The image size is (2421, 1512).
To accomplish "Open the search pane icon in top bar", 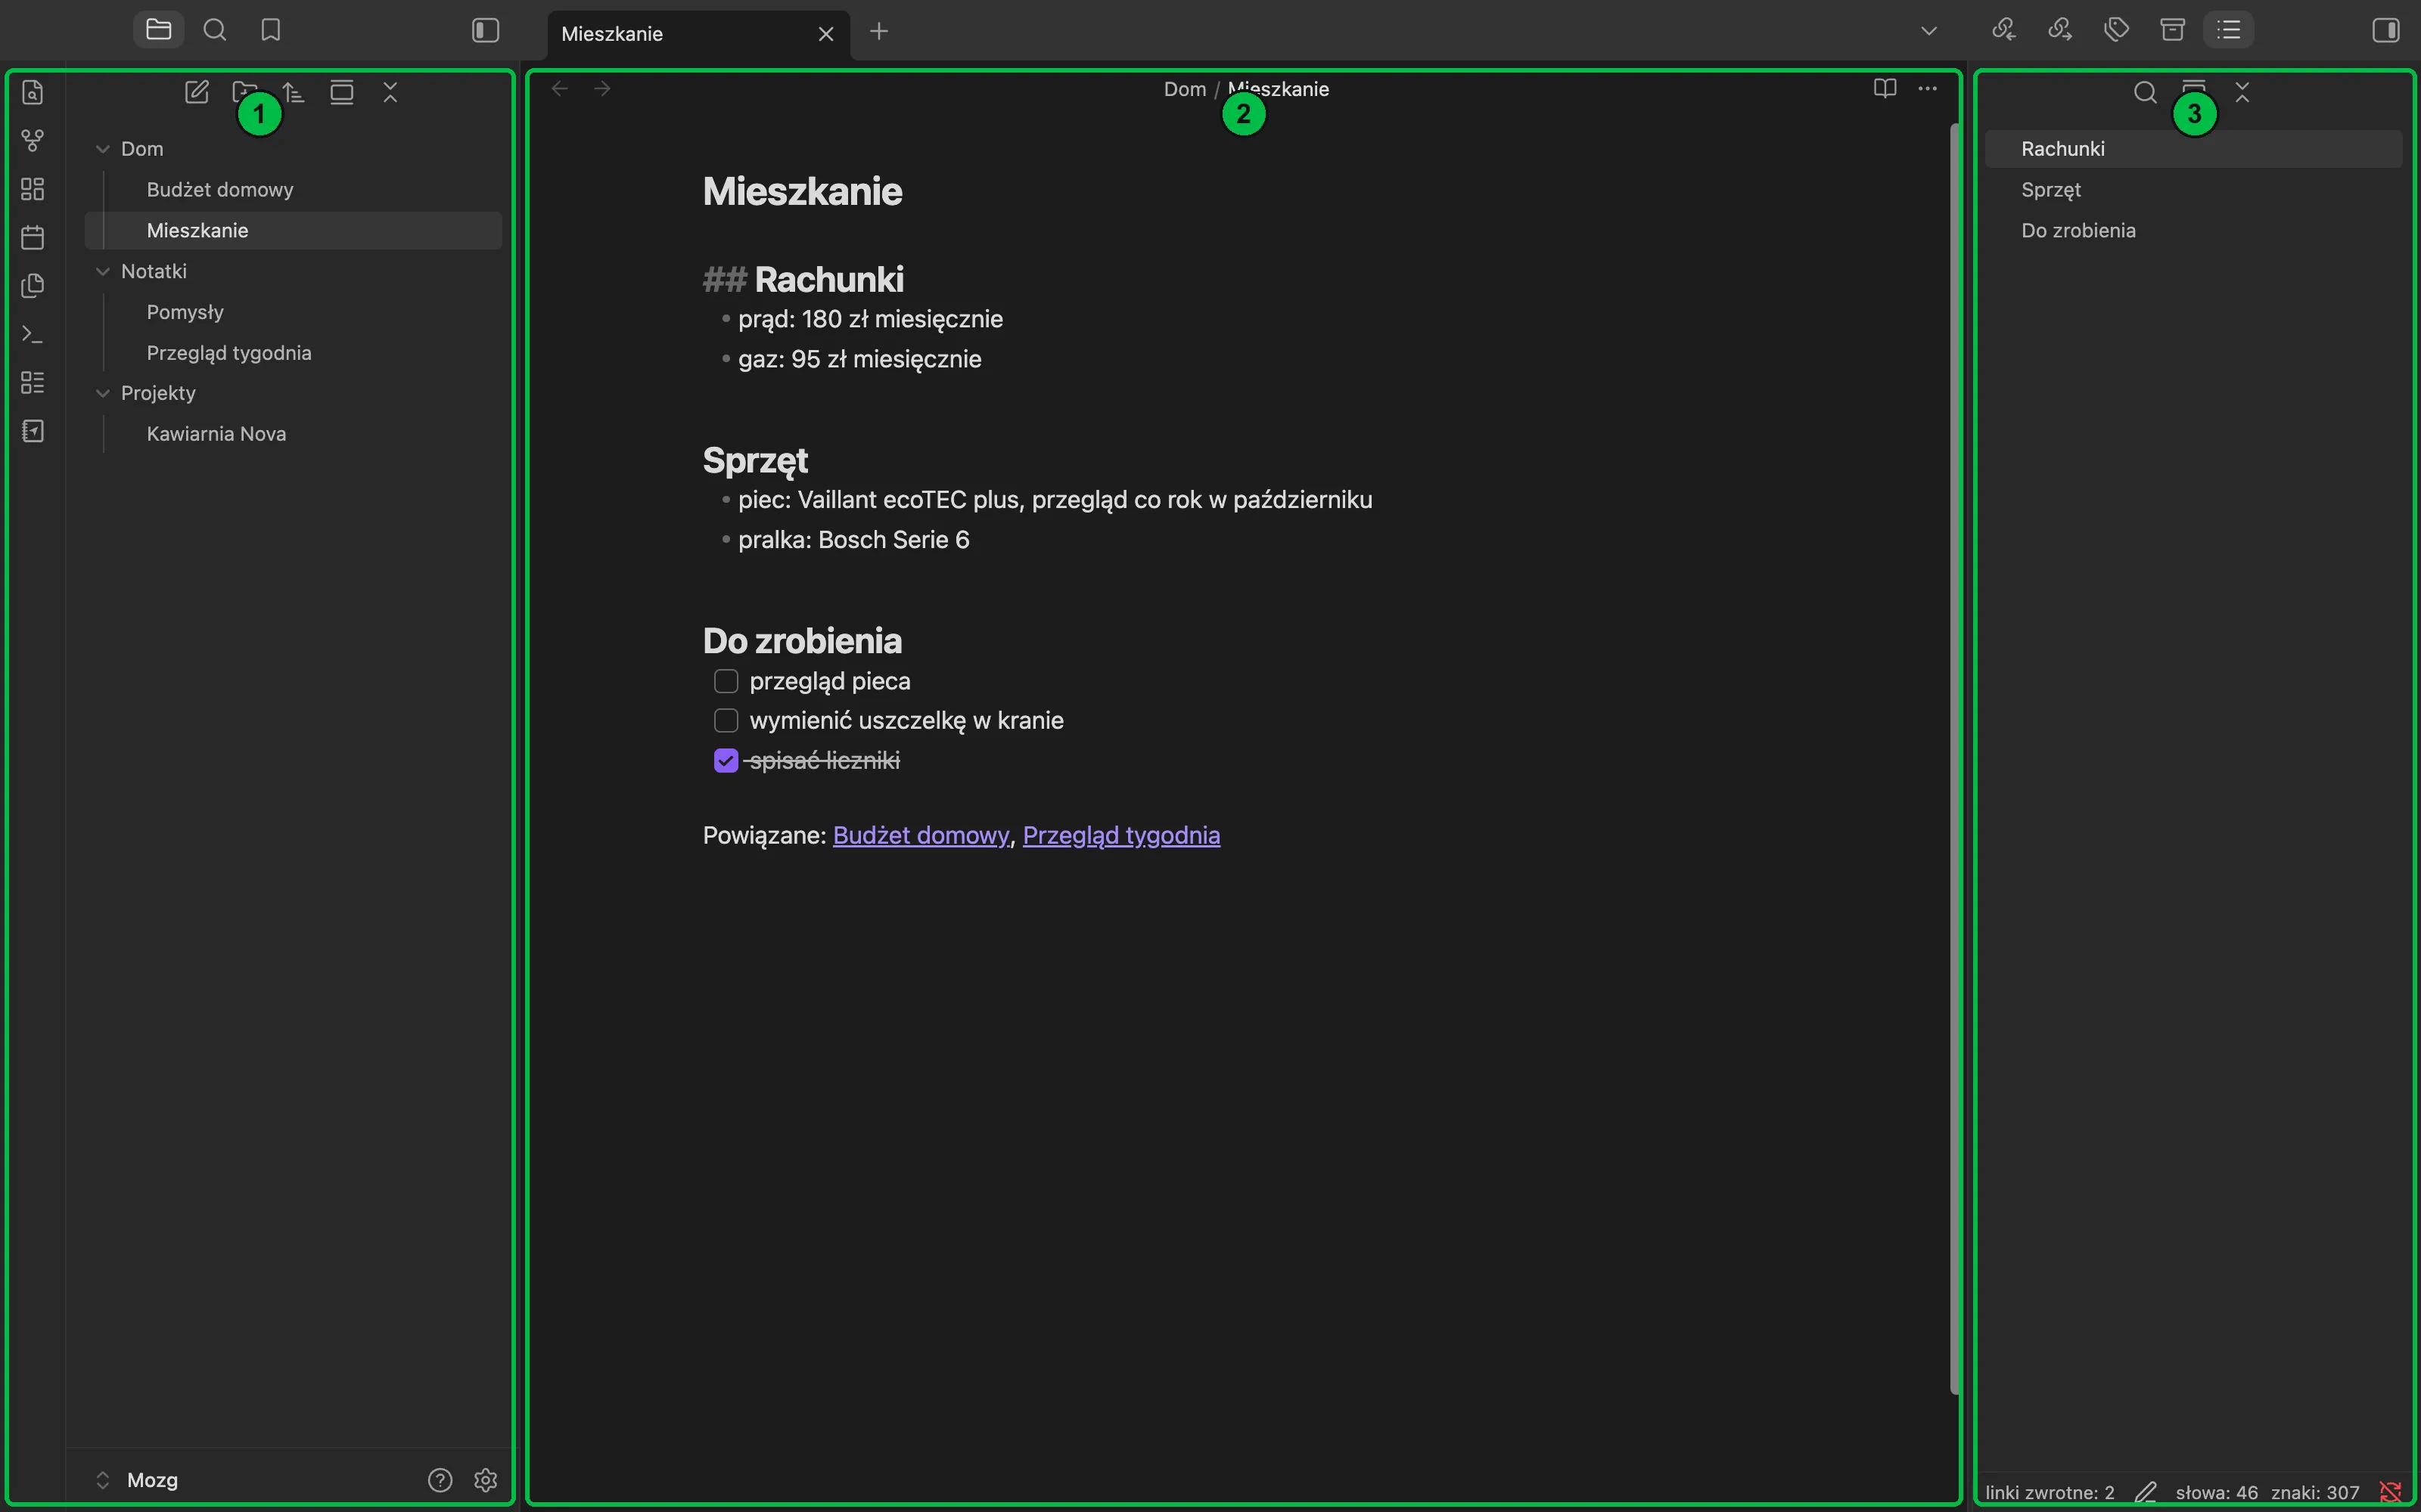I will click(214, 30).
